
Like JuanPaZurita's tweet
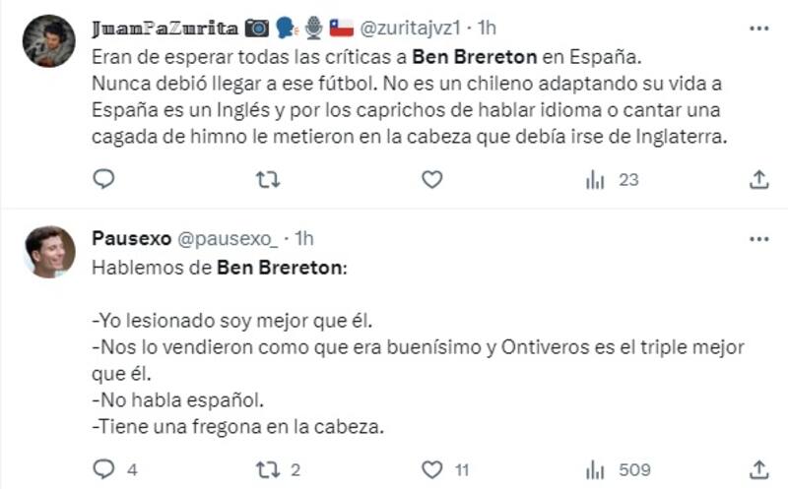pyautogui.click(x=431, y=180)
